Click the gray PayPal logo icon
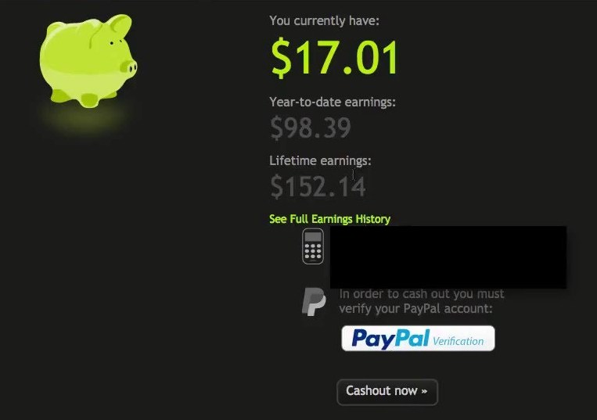Image resolution: width=597 pixels, height=420 pixels. click(314, 302)
